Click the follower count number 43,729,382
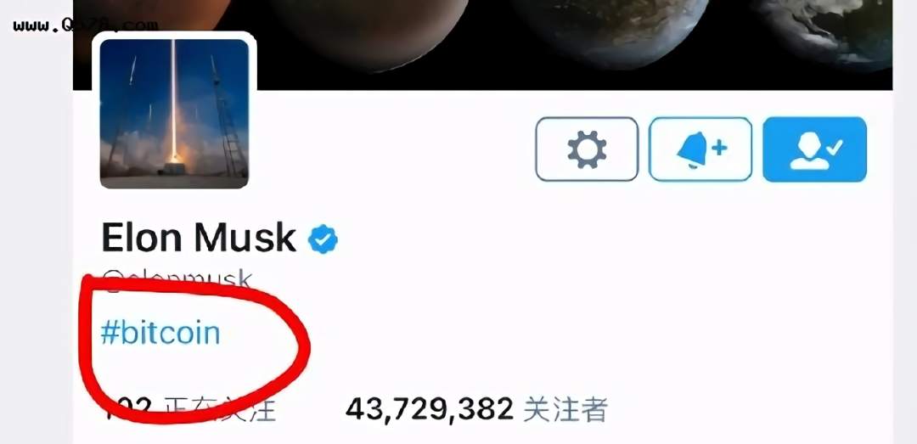Viewport: 917px width, 444px height. pyautogui.click(x=430, y=409)
